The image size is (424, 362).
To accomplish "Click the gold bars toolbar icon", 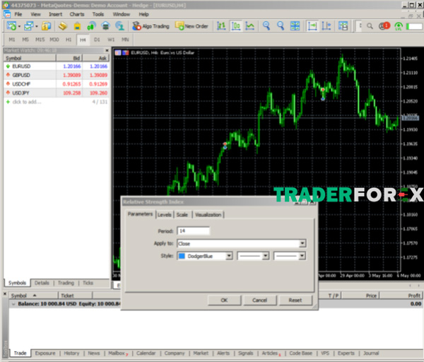I will [x=62, y=26].
